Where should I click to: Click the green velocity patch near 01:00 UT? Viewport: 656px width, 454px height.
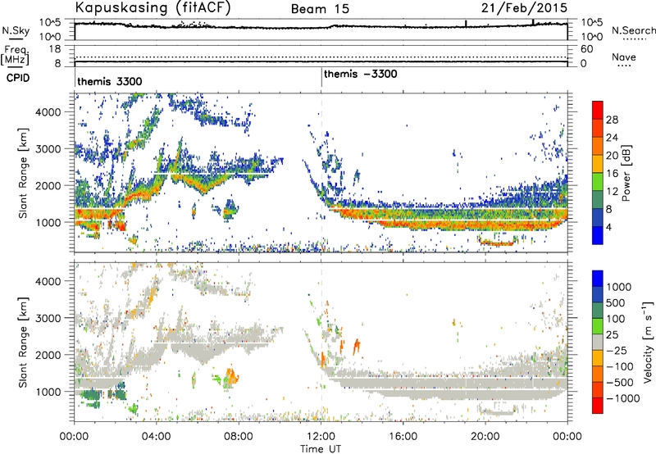(91, 396)
